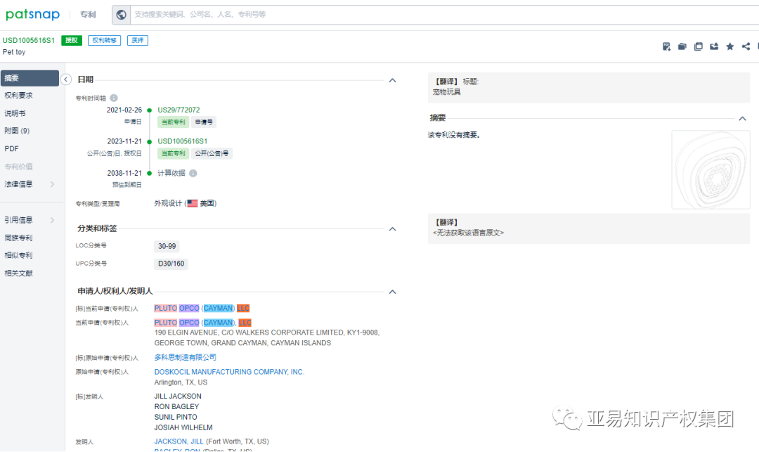Image resolution: width=759 pixels, height=452 pixels.
Task: Collapse the 日期 section
Action: tap(393, 80)
